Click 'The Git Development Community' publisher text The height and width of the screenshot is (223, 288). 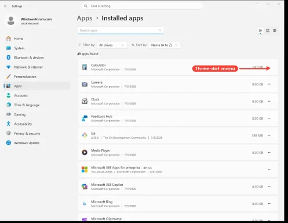pyautogui.click(x=125, y=138)
